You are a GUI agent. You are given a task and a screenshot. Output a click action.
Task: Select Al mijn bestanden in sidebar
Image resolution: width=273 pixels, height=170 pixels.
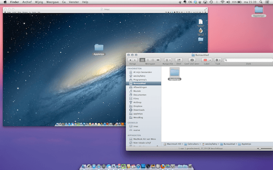click(x=142, y=72)
